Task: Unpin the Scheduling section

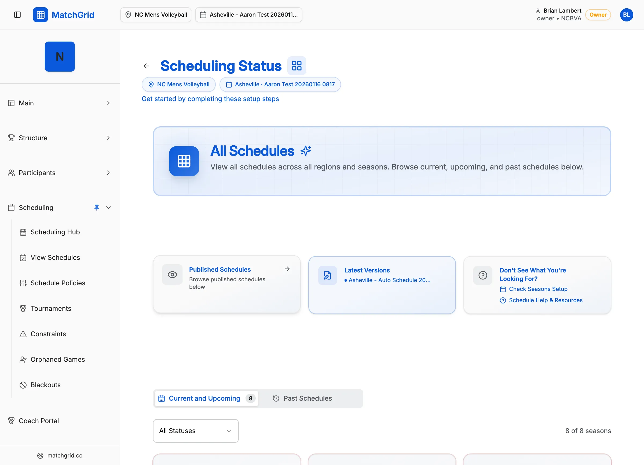Action: (x=97, y=207)
